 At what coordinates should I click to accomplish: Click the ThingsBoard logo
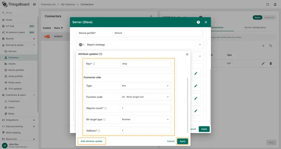click(15, 4)
